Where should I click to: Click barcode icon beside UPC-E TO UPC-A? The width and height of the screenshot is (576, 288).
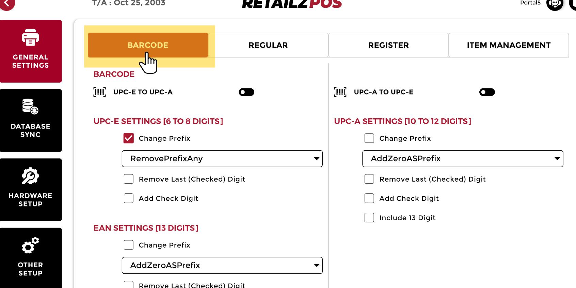[99, 92]
